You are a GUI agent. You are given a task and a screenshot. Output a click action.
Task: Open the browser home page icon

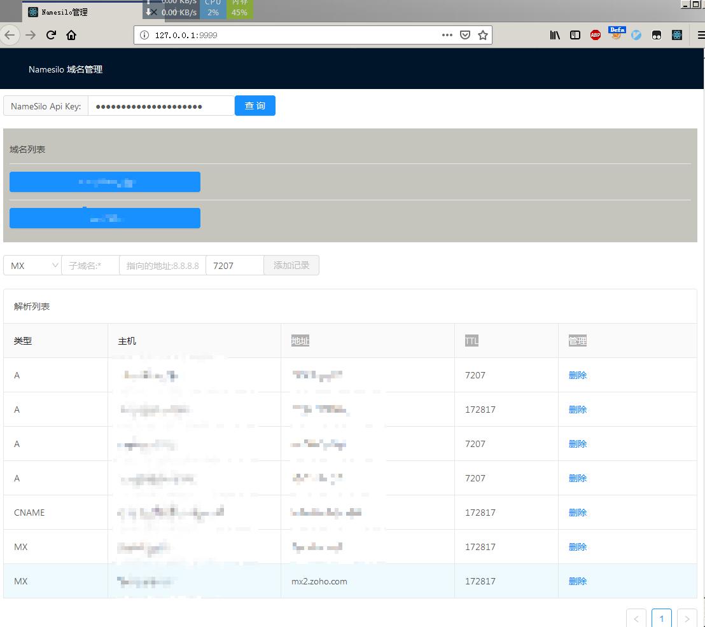tap(71, 35)
